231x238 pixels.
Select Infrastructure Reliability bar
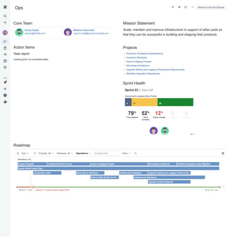133,173
